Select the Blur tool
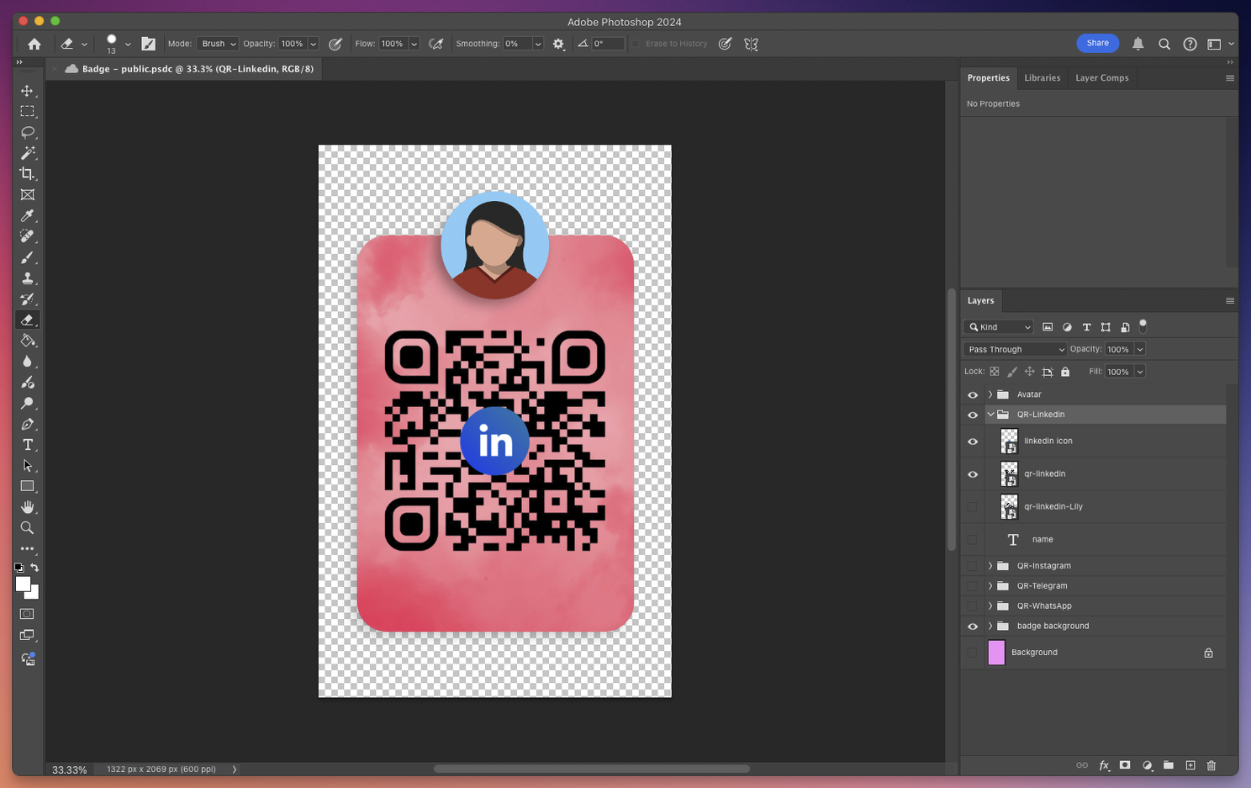Screen dimensions: 1251x788 click(x=27, y=362)
